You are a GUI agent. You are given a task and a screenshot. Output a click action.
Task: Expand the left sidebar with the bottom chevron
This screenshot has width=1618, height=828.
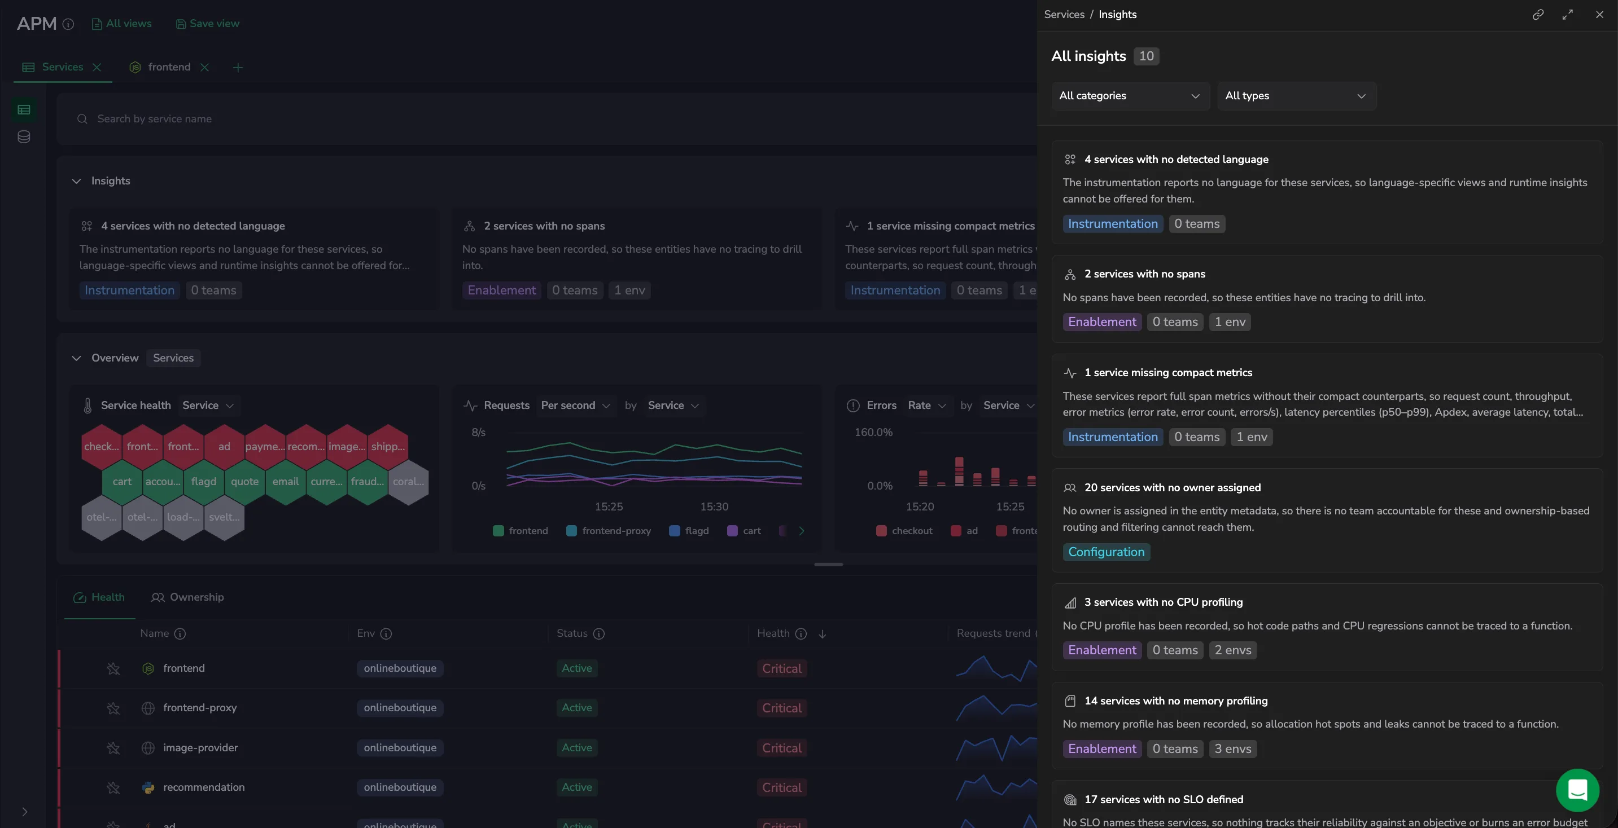tap(24, 811)
